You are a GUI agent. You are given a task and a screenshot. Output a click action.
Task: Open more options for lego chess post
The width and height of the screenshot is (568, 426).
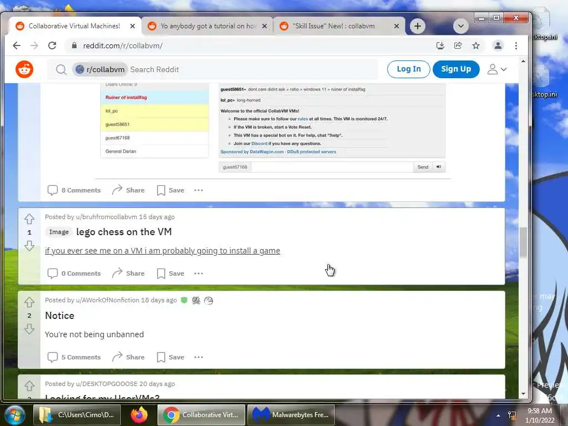coord(199,273)
